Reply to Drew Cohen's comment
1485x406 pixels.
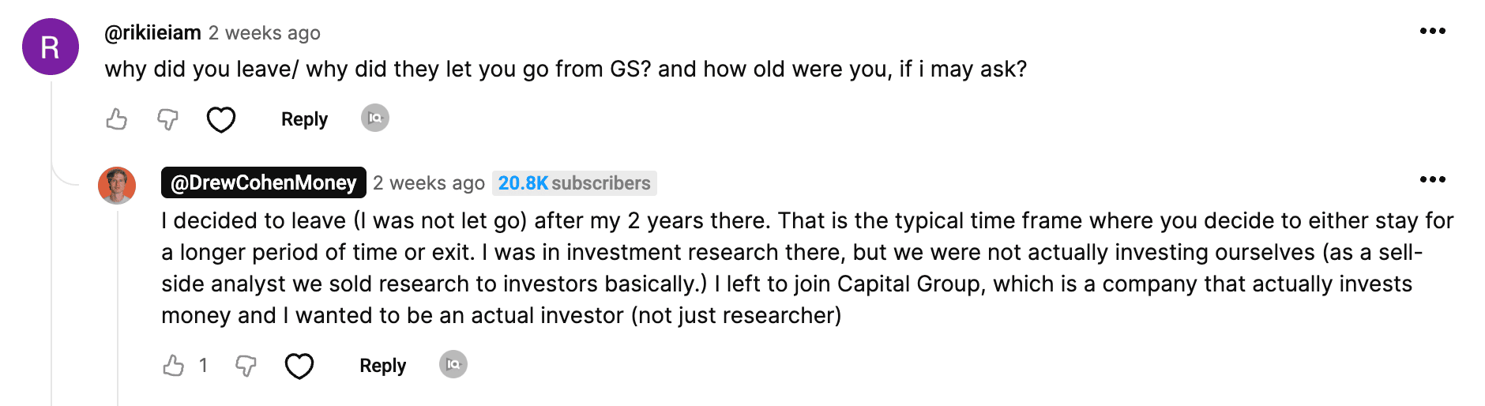pos(382,366)
